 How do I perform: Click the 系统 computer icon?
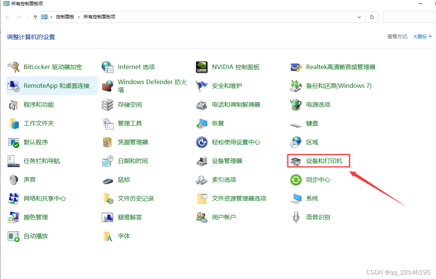296,199
